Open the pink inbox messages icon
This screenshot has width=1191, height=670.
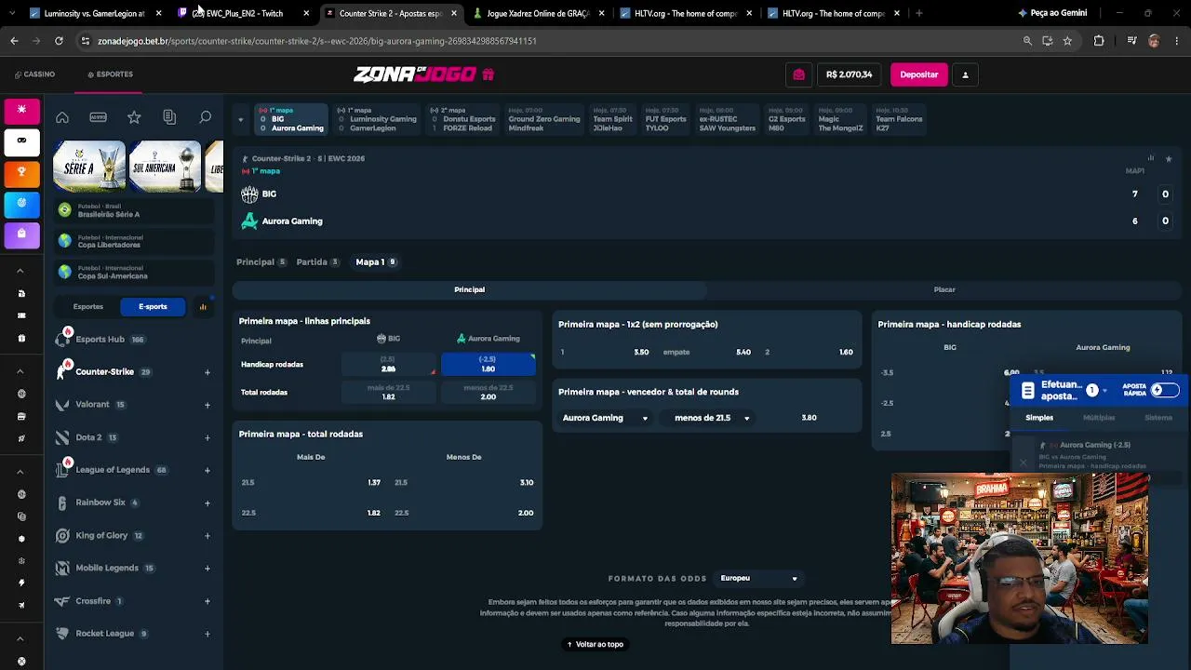click(x=798, y=74)
